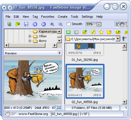
Task: Click the folder tree scroll left arrow
Action: [6, 45]
